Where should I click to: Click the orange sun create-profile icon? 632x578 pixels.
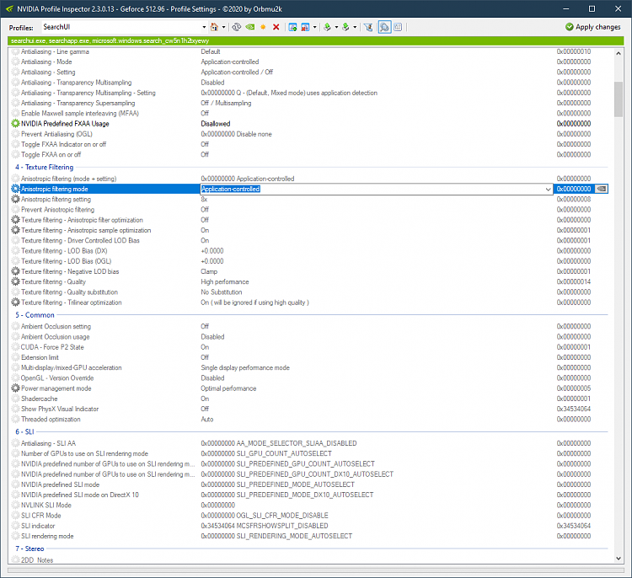pos(263,27)
